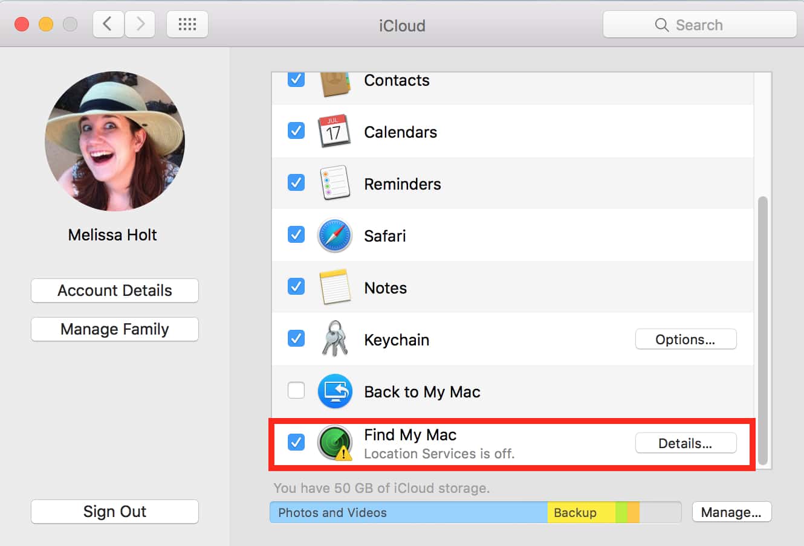The height and width of the screenshot is (546, 804).
Task: Click the Find My Mac radar icon
Action: 334,443
